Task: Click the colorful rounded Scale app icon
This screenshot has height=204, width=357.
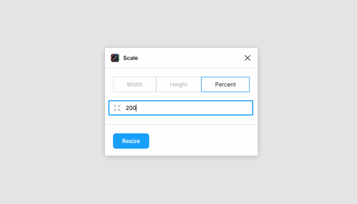Action: [x=115, y=58]
